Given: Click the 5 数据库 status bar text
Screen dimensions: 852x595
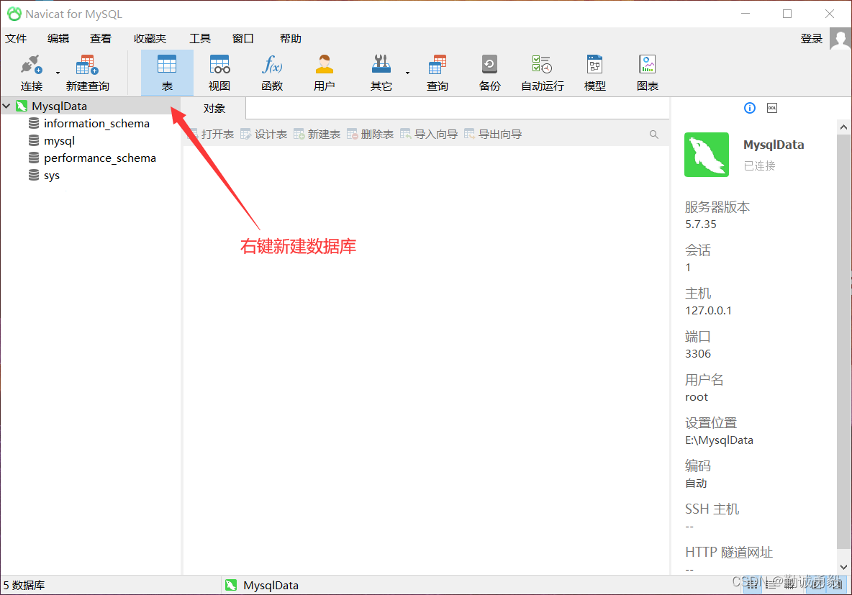Looking at the screenshot, I should 24,585.
